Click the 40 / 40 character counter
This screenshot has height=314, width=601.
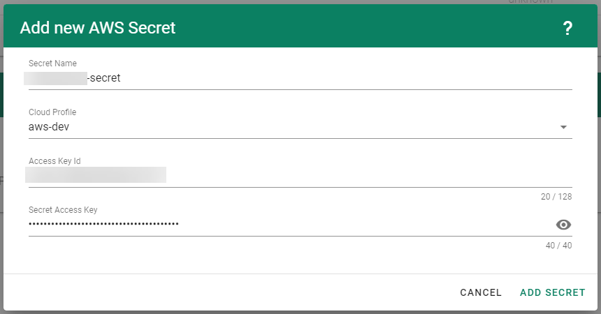pos(559,246)
